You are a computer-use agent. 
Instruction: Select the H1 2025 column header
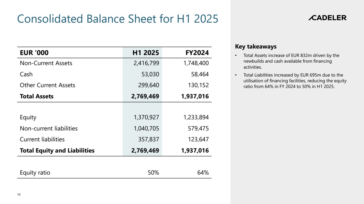[146, 53]
